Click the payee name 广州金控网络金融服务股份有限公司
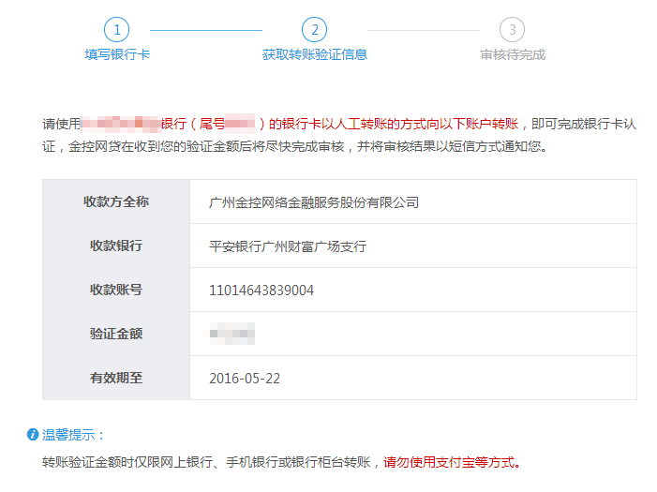Screen dimensions: 657x492 [314, 202]
